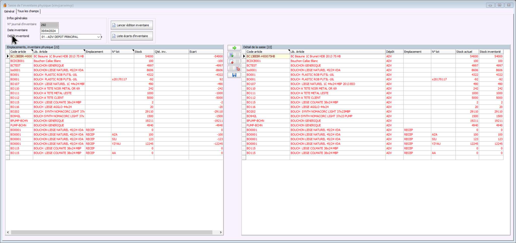516x243 pixels.
Task: Click the Date inventaire input field
Action: coord(49,31)
